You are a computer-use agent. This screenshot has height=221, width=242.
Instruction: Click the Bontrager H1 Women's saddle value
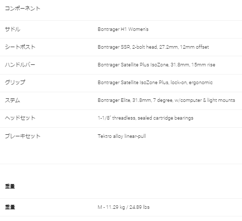[x=123, y=29]
